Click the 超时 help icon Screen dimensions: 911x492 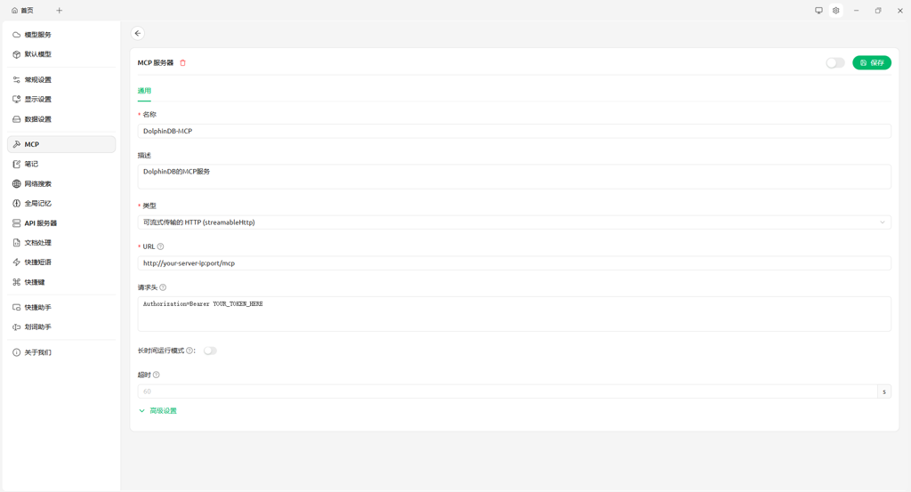(x=157, y=375)
